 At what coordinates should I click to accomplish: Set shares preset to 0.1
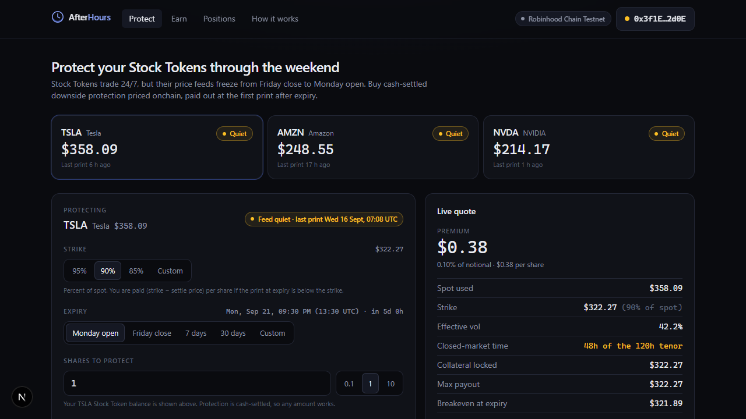point(349,384)
